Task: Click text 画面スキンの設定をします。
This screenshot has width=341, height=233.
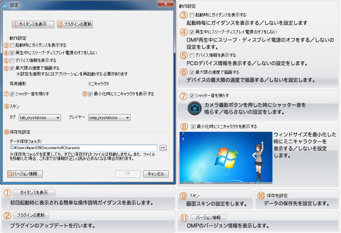Action: pos(217,204)
